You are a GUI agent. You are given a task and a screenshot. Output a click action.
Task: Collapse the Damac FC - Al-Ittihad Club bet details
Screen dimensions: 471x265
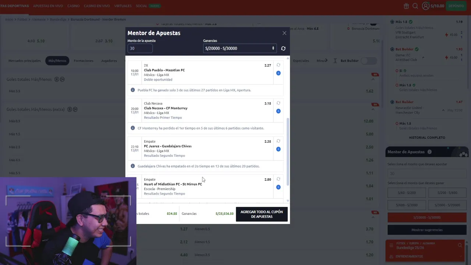423,57
